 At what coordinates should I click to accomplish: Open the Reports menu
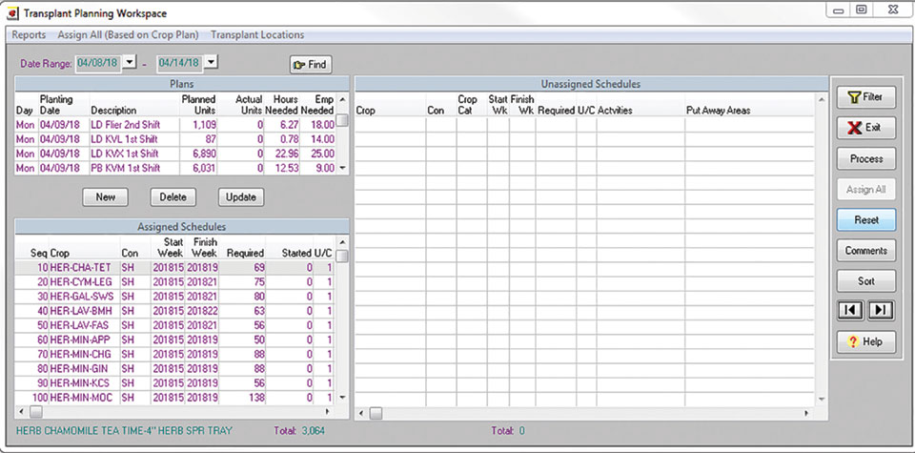[29, 35]
